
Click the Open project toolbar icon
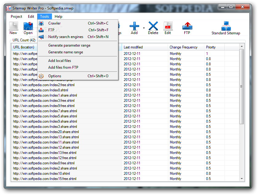[x=28, y=26]
